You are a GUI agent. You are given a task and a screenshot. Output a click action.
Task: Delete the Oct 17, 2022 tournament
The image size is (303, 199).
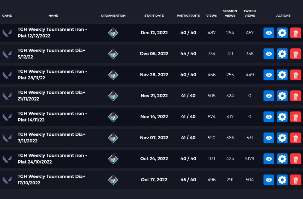296,180
